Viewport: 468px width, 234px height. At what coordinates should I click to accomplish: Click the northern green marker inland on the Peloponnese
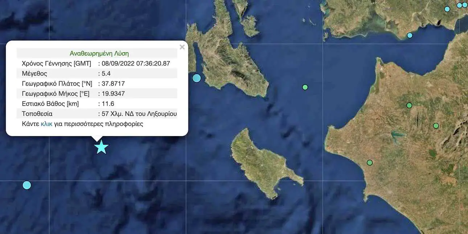409,105
